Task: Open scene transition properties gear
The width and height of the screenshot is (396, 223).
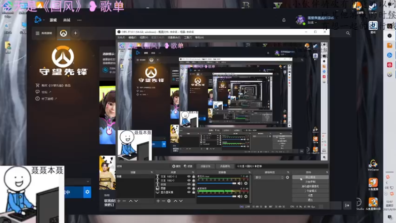Action: [288, 177]
